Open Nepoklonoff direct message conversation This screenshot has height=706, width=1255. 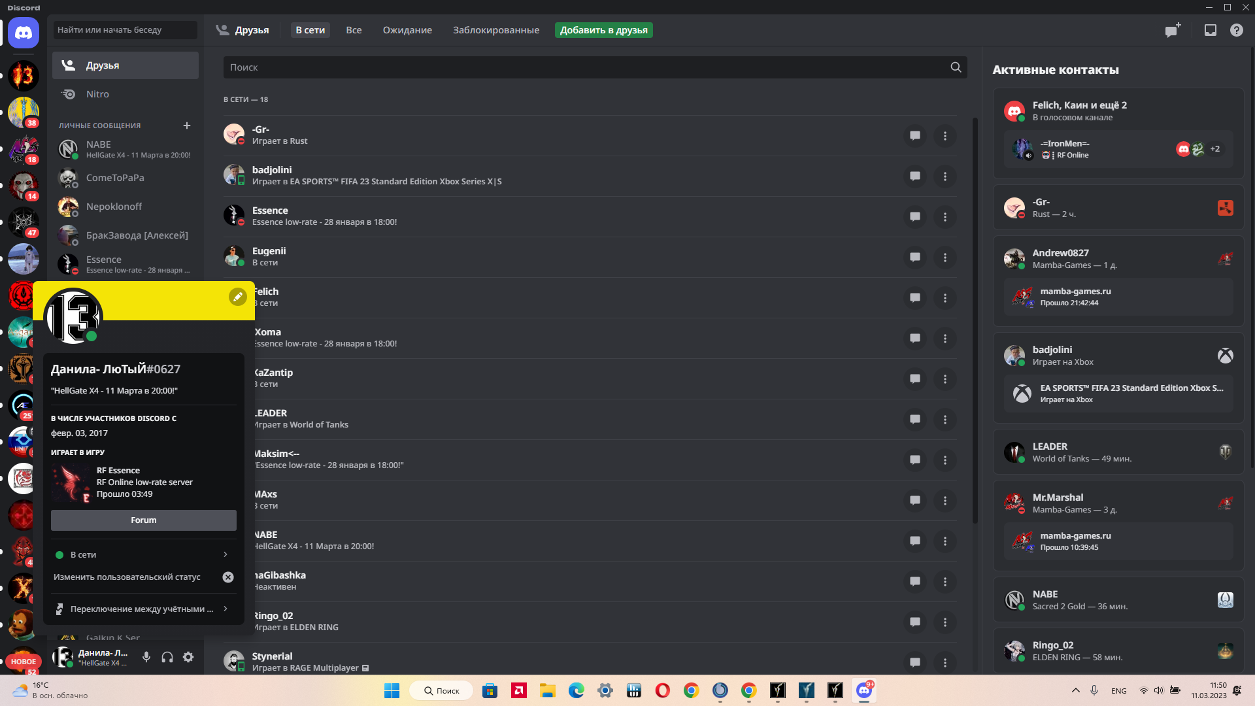click(x=125, y=207)
